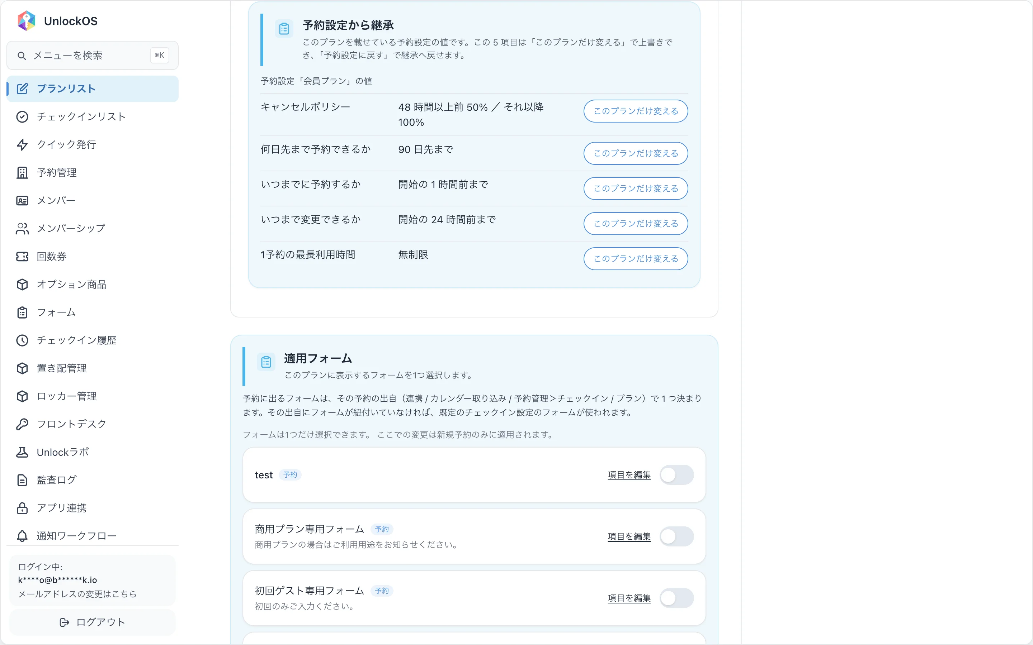This screenshot has width=1033, height=645.
Task: Click このプランだけ変える for いつまで変更できるか
Action: (636, 224)
